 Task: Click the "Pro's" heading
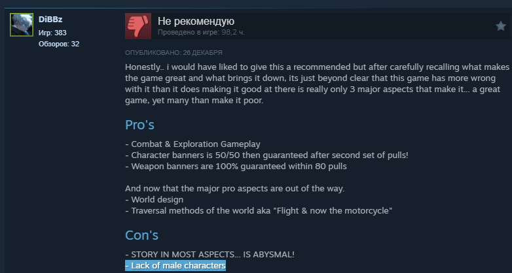[139, 125]
